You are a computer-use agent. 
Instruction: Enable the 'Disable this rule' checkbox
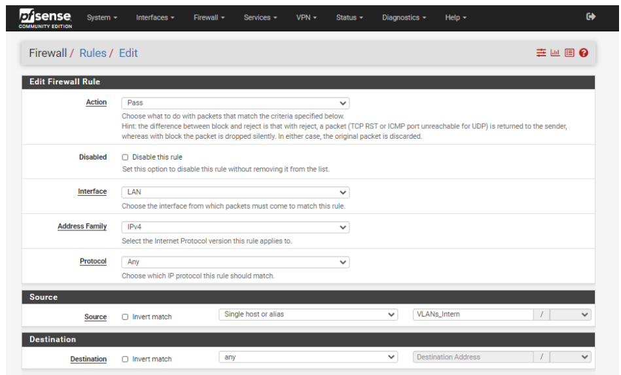(125, 157)
